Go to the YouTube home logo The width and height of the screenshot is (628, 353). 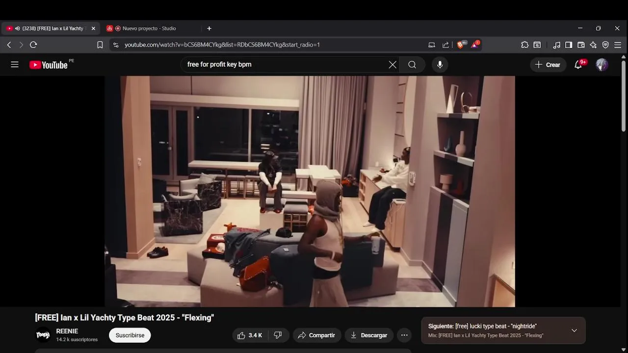(48, 65)
